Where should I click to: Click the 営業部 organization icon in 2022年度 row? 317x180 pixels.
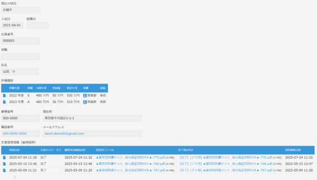pyautogui.click(x=85, y=95)
